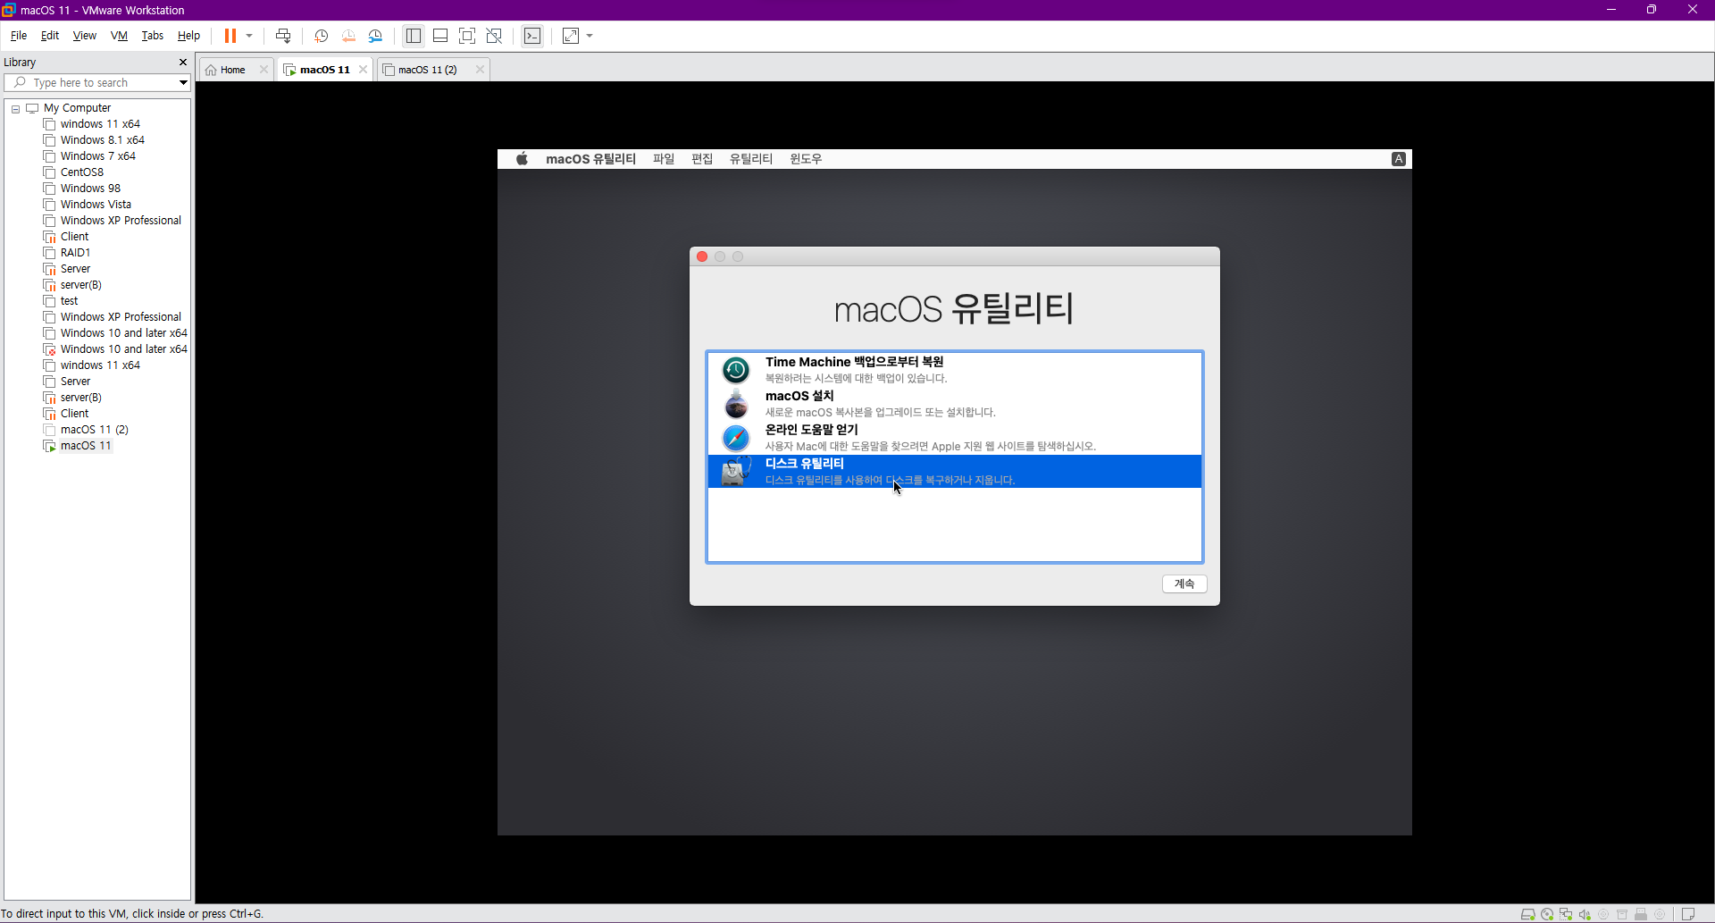Open the 편집 menu in macOS
Viewport: 1715px width, 923px height.
(702, 159)
